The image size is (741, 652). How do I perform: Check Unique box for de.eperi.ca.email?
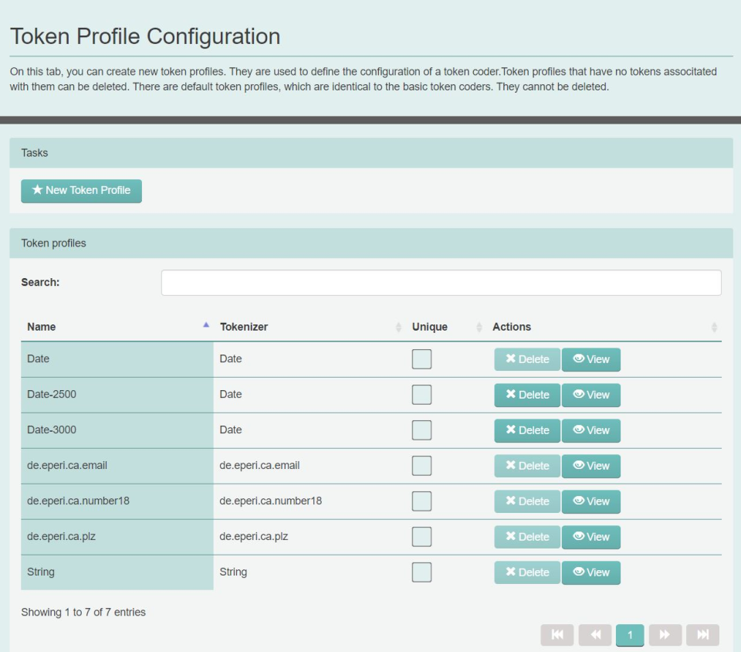click(421, 466)
